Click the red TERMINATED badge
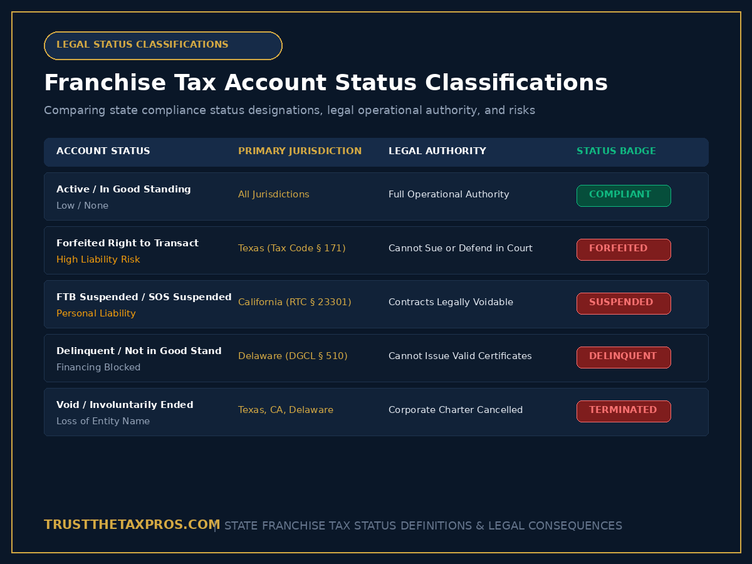 (624, 411)
